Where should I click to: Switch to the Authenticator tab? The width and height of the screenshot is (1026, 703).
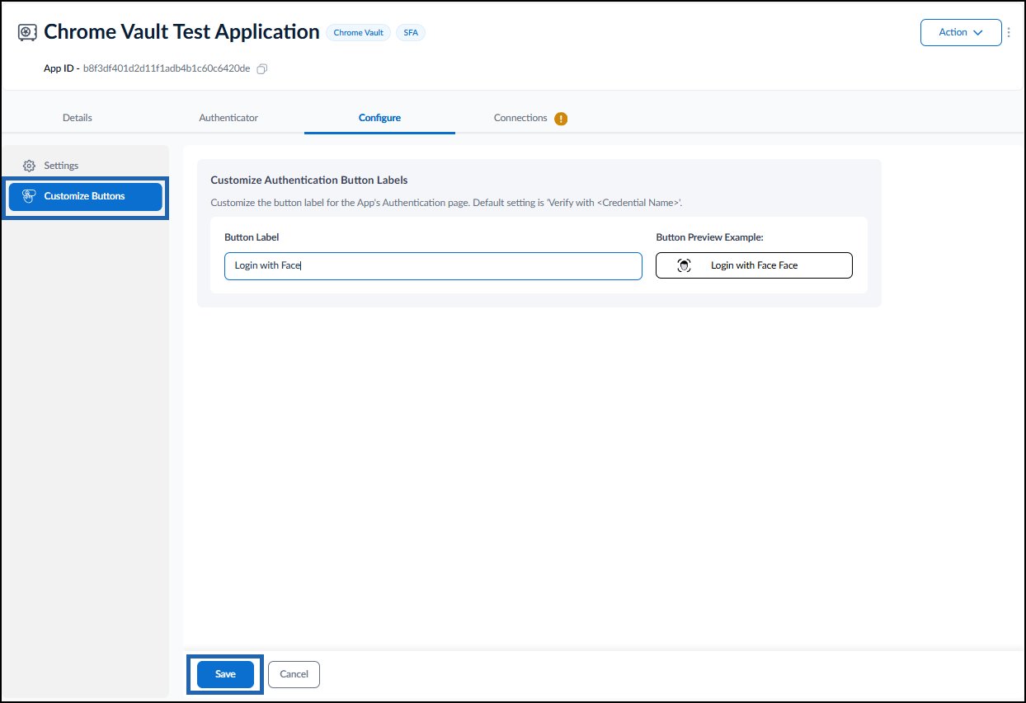(x=228, y=118)
